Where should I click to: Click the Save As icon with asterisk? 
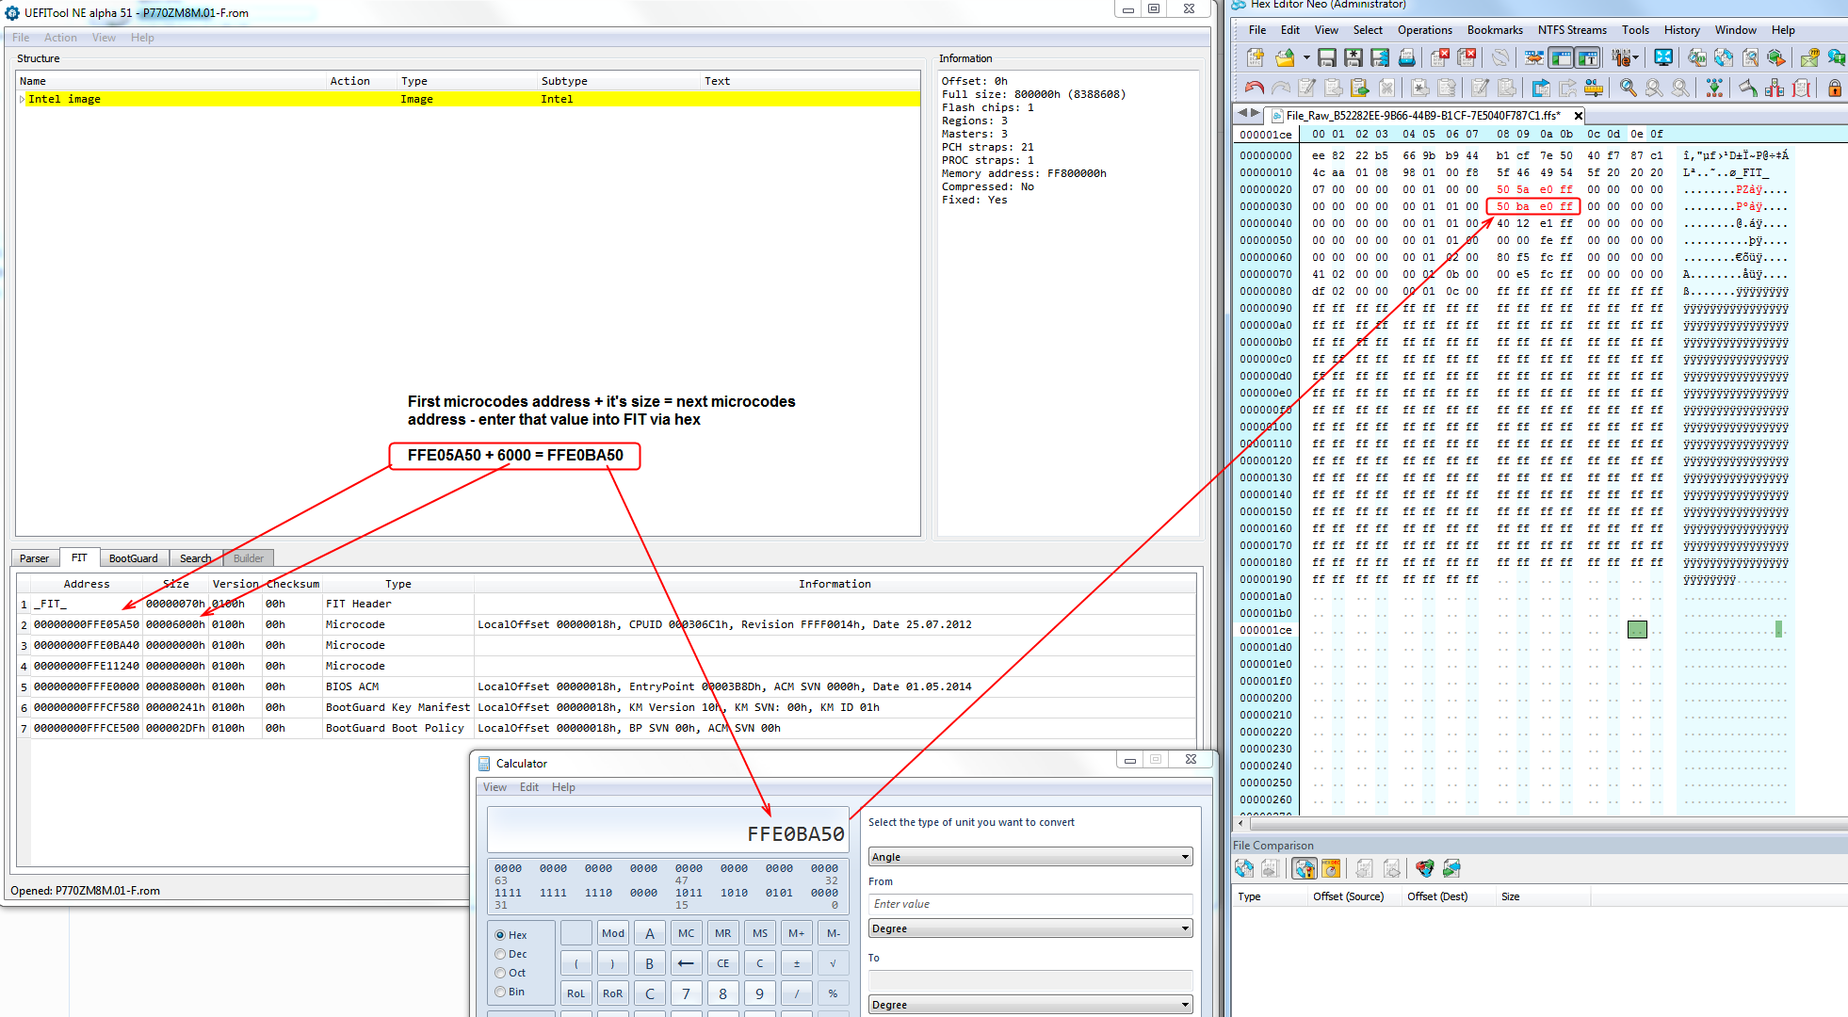[x=1354, y=57]
